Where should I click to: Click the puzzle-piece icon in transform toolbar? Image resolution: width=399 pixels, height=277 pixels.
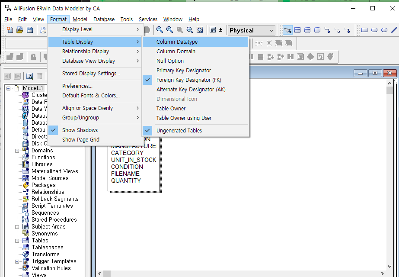pos(330,56)
